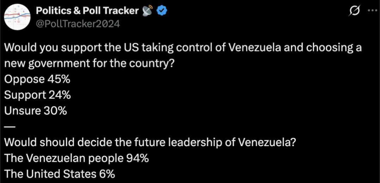
Task: Open the Politics & Poll Tracker account name
Action: pyautogui.click(x=87, y=11)
